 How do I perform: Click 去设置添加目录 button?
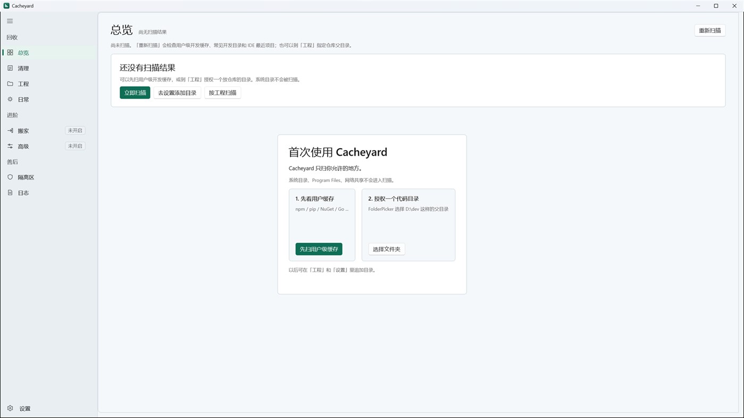pyautogui.click(x=177, y=93)
